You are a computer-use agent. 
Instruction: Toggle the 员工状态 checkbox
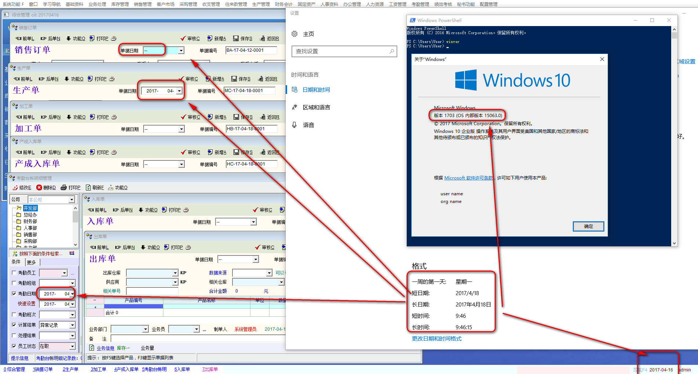click(14, 346)
